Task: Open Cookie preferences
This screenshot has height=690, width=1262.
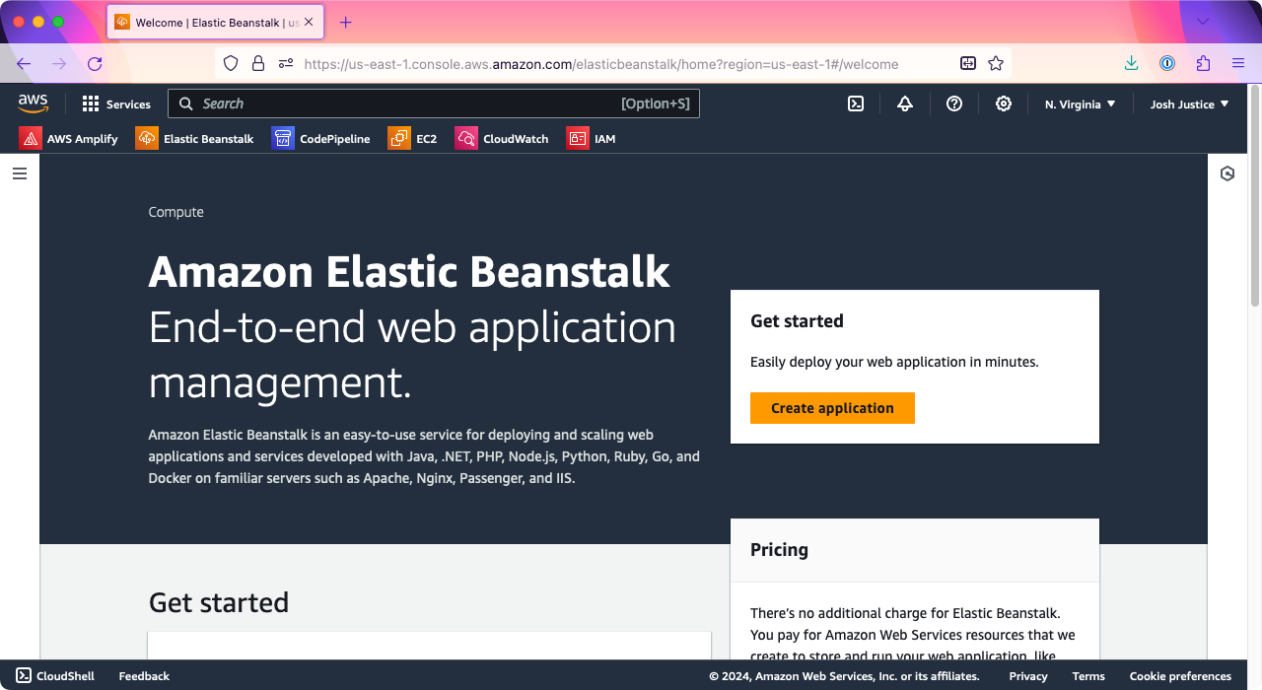Action: pyautogui.click(x=1180, y=676)
